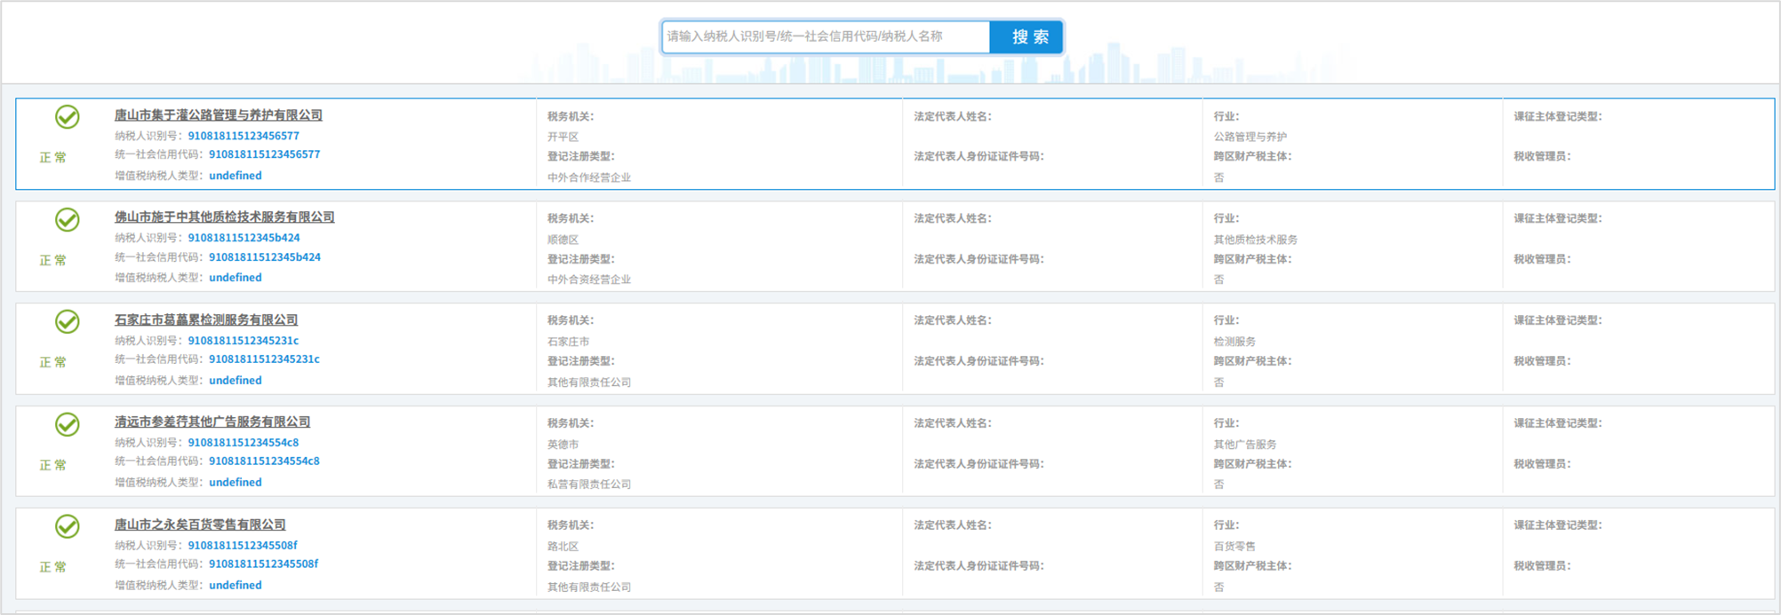Click the green check icon for 石家庄市葛藟累检测服务有限公司
The image size is (1781, 615).
[68, 321]
